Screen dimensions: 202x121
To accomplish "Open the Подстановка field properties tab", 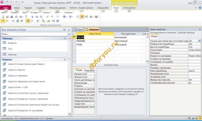I will [x=89, y=70].
